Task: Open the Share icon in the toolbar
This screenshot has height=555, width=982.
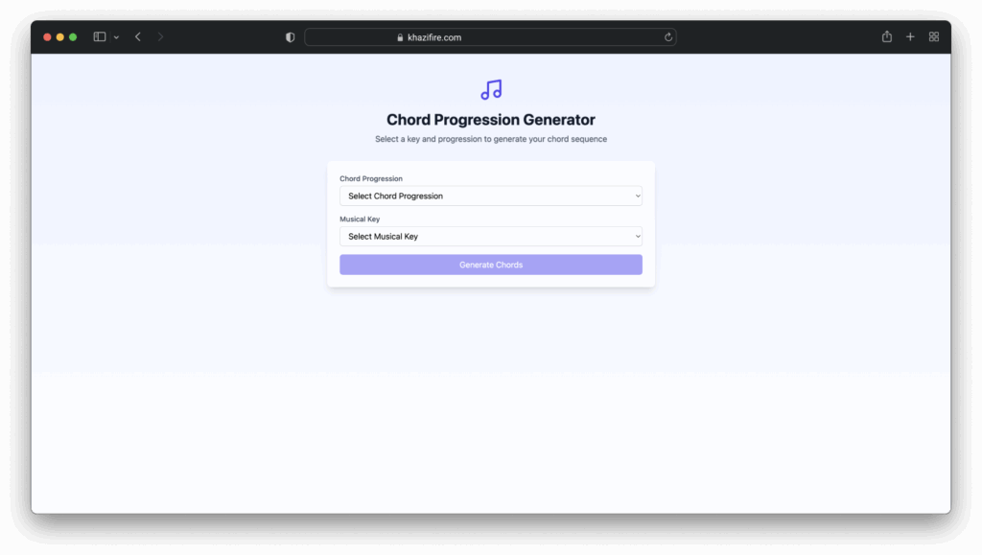Action: click(x=886, y=37)
